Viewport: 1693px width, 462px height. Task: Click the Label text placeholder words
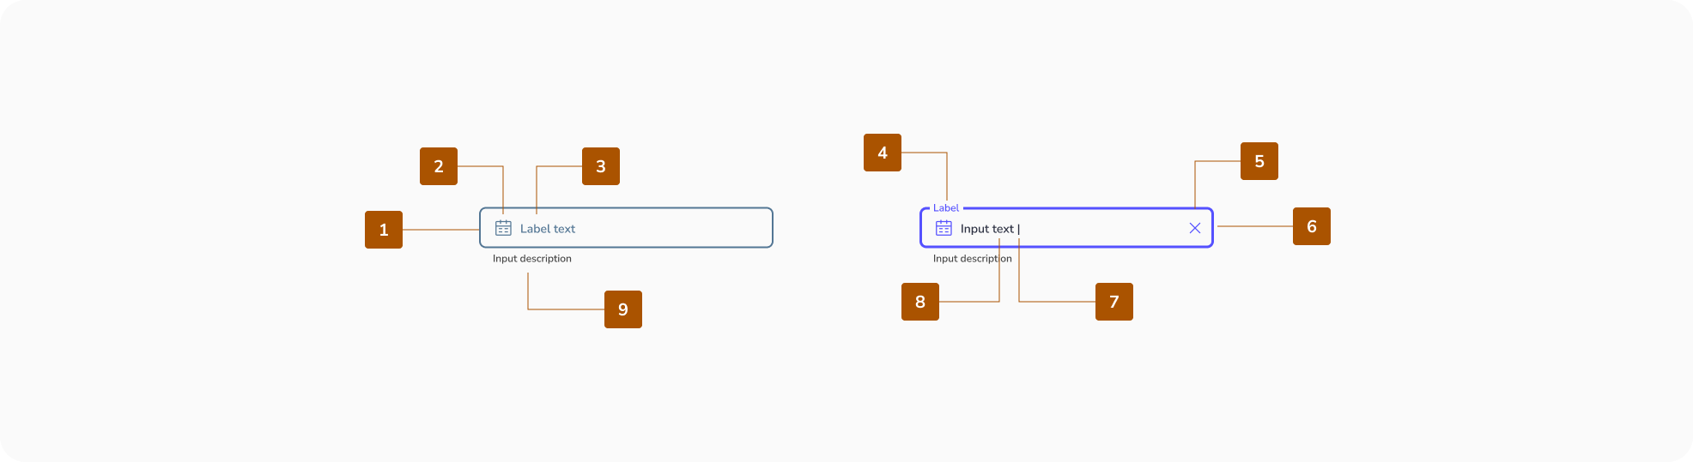548,229
